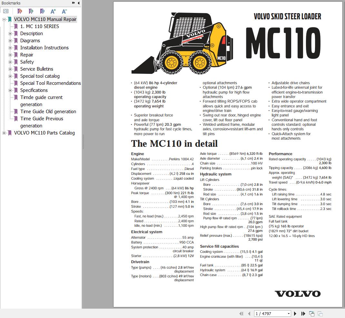Open the Repair bookmark
This screenshot has height=318, width=345.
27,55
